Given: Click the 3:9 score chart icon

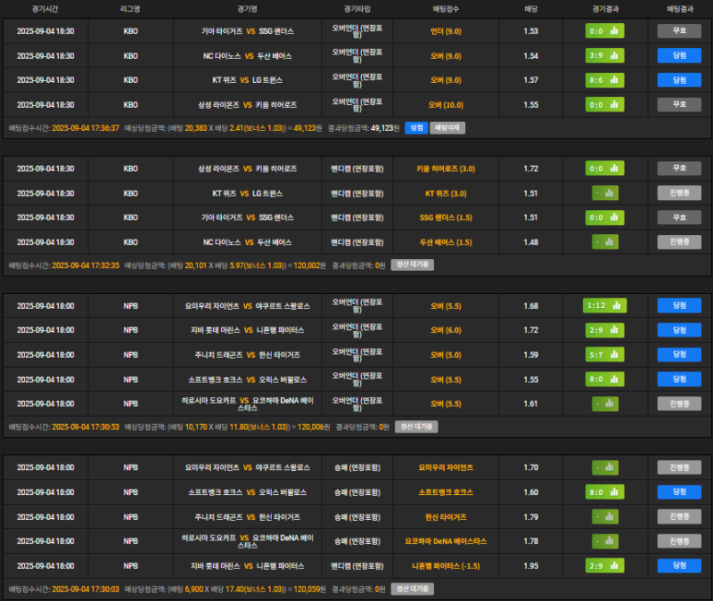Looking at the screenshot, I should pos(604,56).
